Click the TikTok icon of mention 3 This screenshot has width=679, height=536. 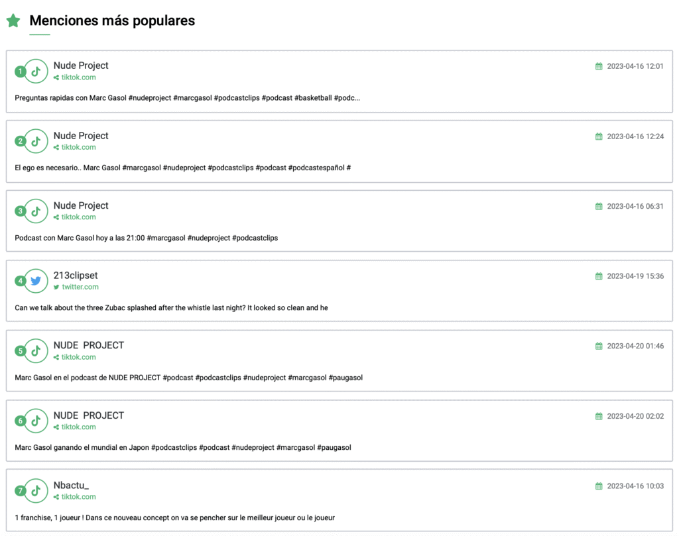36,211
